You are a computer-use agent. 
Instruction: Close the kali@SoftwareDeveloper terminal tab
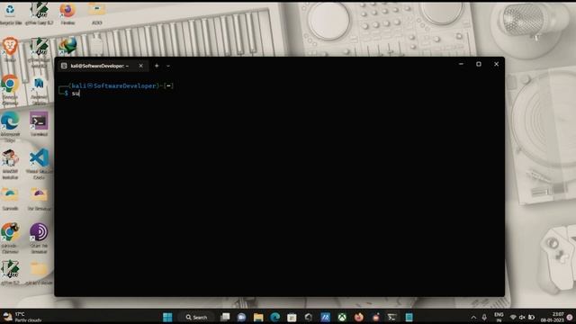141,66
